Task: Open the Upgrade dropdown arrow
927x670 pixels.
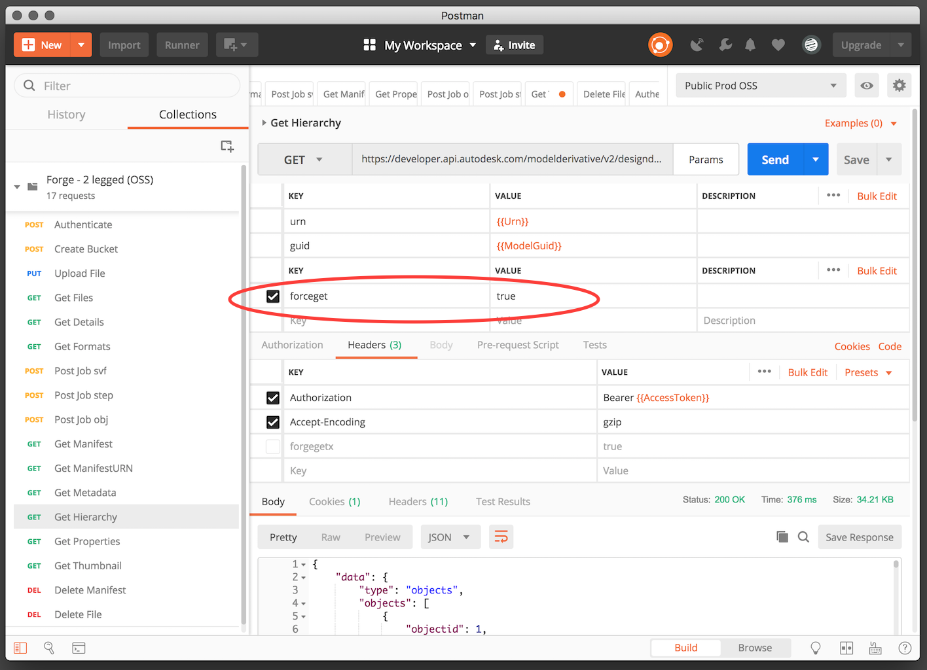Action: [901, 45]
